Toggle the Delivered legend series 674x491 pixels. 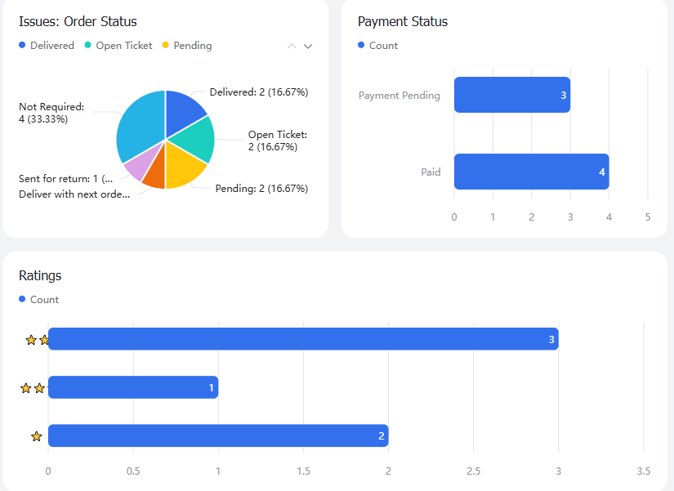pyautogui.click(x=47, y=46)
